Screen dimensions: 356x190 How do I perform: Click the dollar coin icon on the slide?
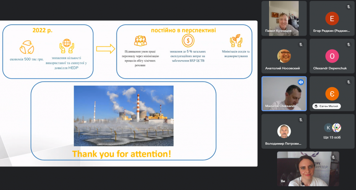[188, 41]
